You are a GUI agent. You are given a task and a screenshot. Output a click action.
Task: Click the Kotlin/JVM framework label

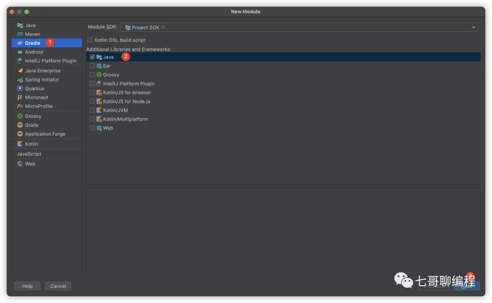click(x=115, y=110)
